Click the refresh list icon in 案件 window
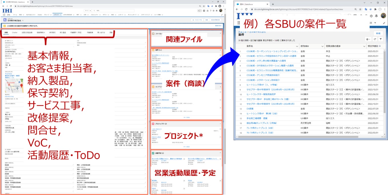 pos(374,39)
